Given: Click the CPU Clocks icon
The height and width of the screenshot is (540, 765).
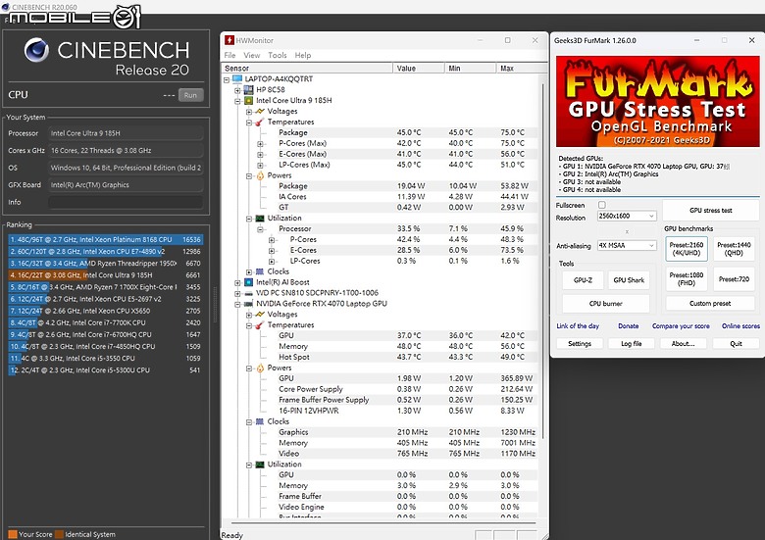Looking at the screenshot, I should tap(260, 271).
